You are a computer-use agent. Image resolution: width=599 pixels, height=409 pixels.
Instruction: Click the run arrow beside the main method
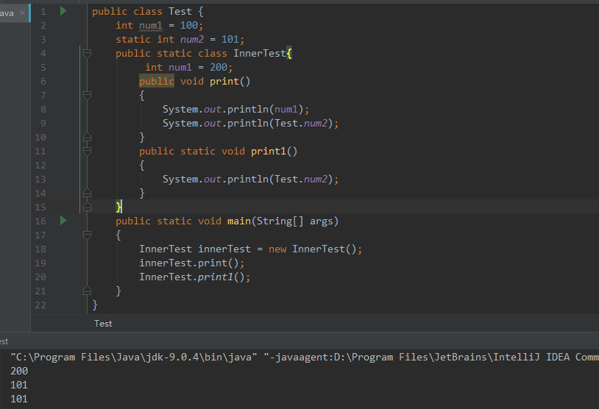point(63,221)
